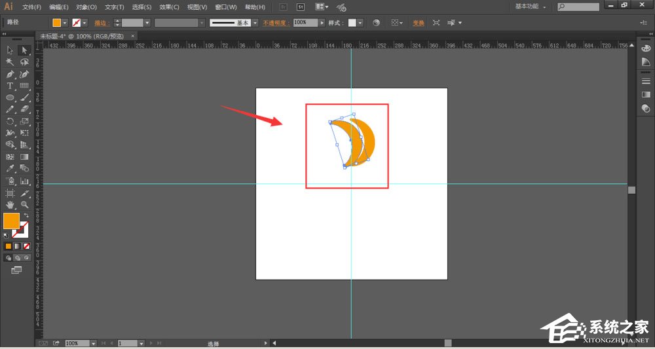This screenshot has width=655, height=349.
Task: Open zoom level dropdown in status bar
Action: click(x=93, y=343)
